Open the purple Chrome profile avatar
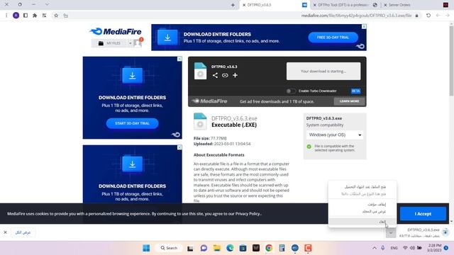454x255 pixels. 16,16
